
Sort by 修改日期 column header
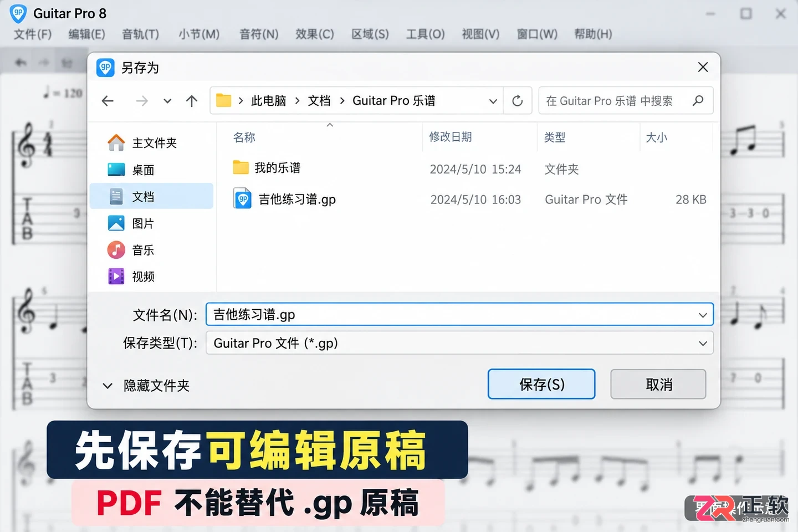pos(451,137)
